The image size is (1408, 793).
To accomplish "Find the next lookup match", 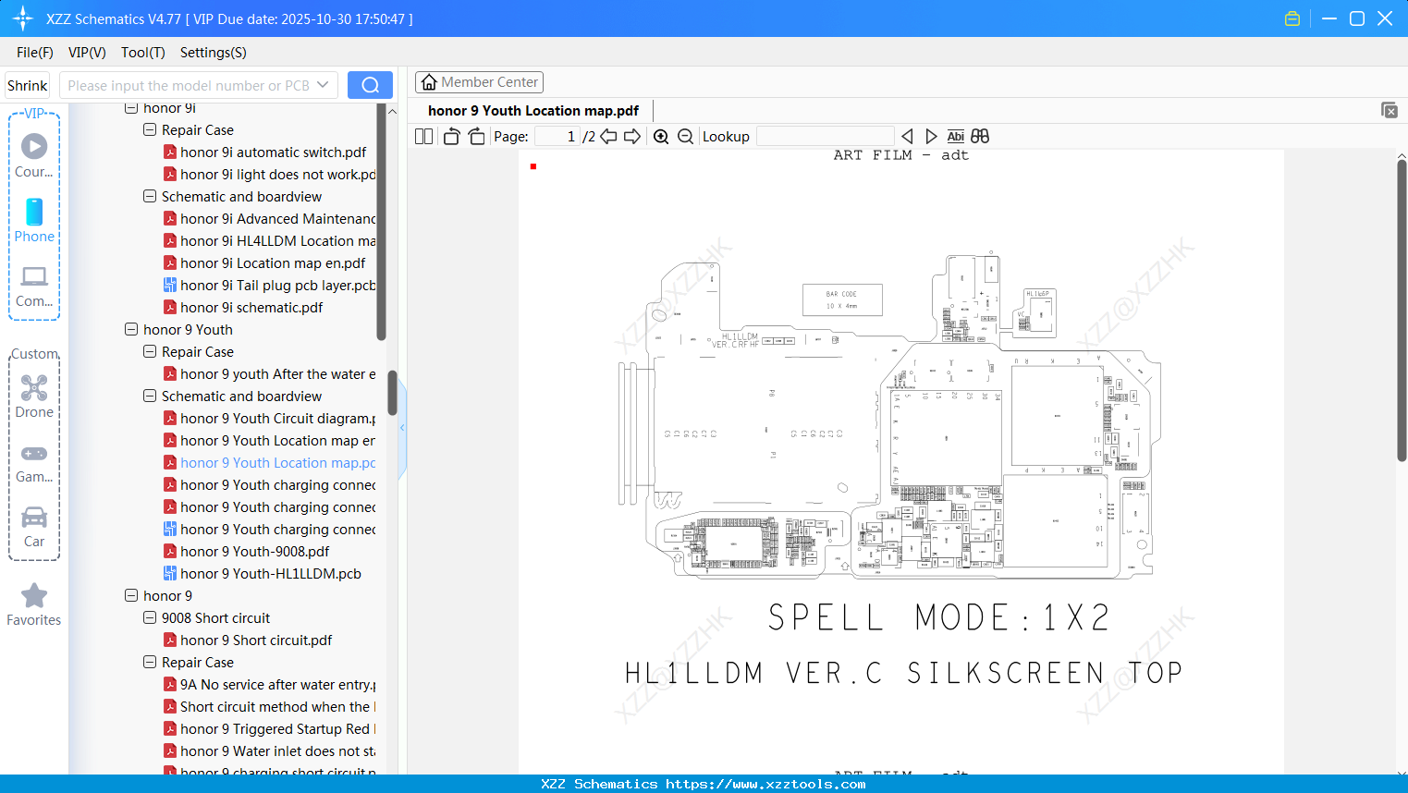I will pyautogui.click(x=931, y=136).
